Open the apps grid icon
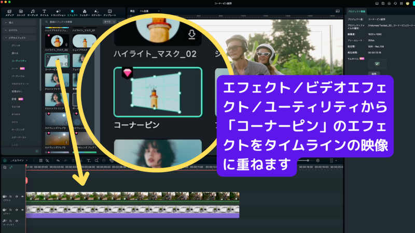Image resolution: width=415 pixels, height=233 pixels. 402,4
